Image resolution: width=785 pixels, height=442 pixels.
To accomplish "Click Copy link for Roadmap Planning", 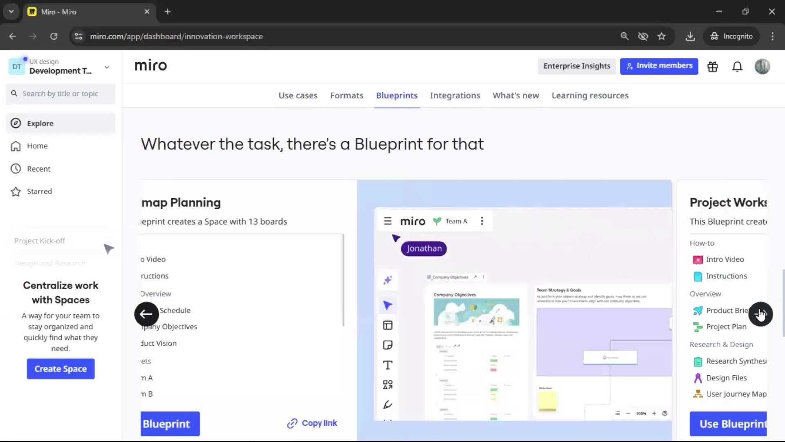I will (312, 423).
